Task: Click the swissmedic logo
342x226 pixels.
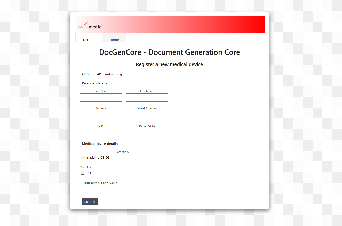Action: (x=89, y=25)
